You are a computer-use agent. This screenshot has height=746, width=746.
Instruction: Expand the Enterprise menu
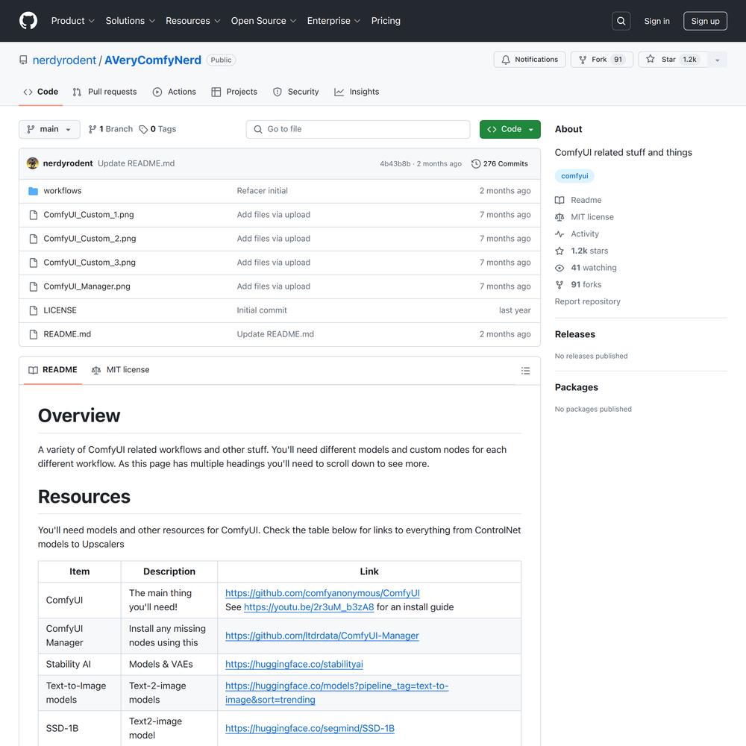click(x=333, y=21)
